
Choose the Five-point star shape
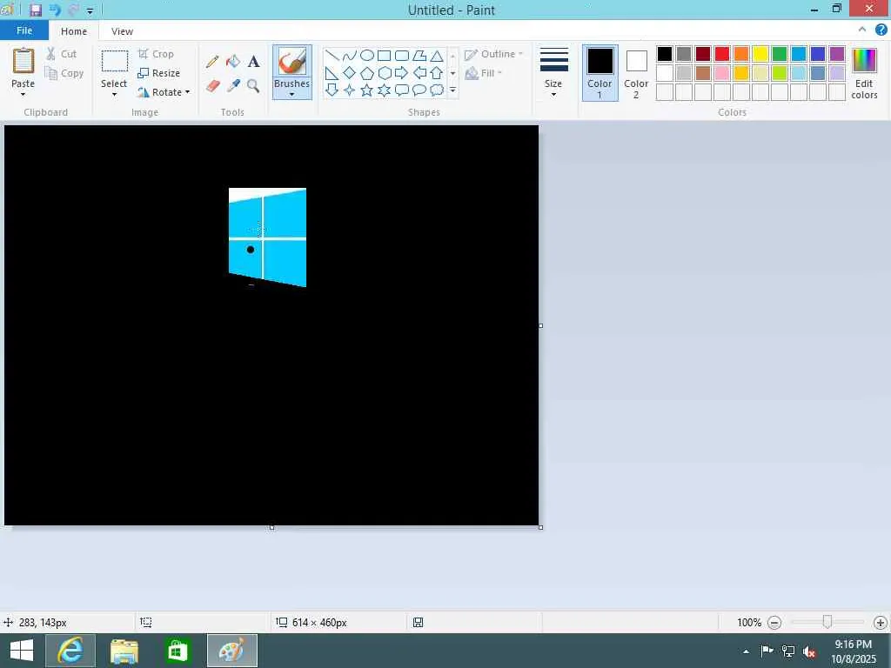click(367, 90)
